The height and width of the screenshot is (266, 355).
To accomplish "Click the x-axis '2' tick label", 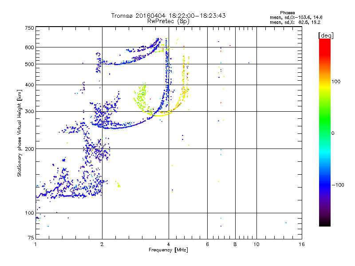I will point(102,244).
